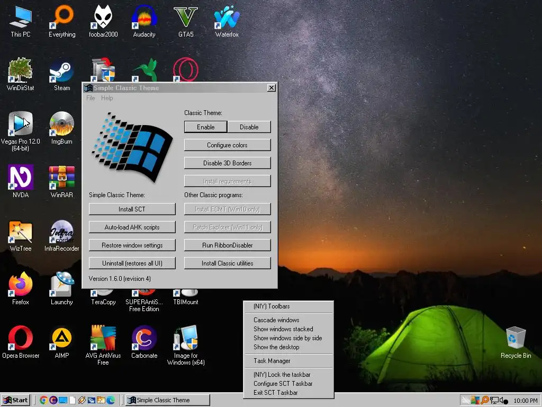Open the AVG tray icon
Screen dimensions: 542x407
tap(475, 401)
